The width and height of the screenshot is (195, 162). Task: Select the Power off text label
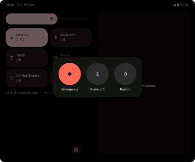[97, 89]
